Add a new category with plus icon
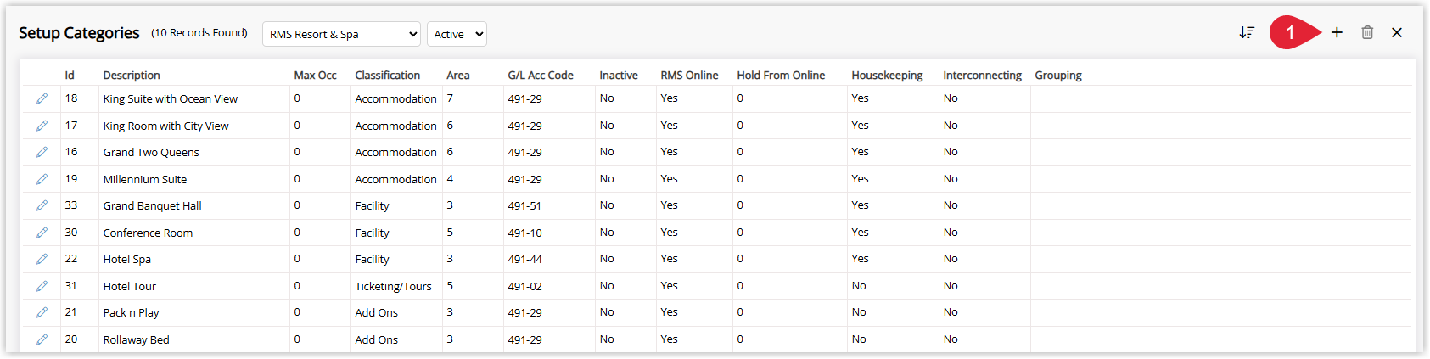Screen dimensions: 1430x359 1337,32
